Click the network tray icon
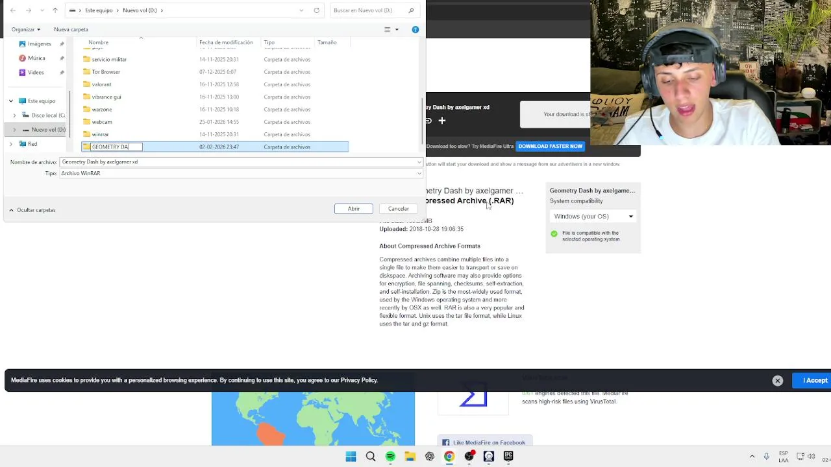 point(800,457)
